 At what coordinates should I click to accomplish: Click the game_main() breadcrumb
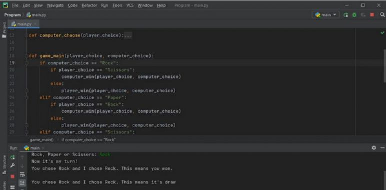[42, 140]
